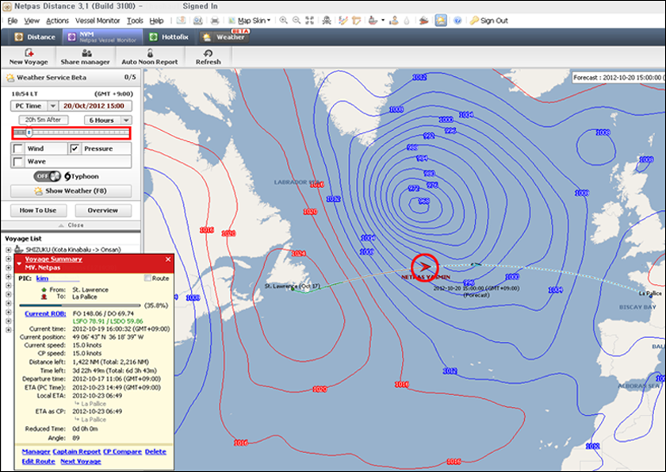
Task: Sign out of Netpas
Action: coord(489,21)
